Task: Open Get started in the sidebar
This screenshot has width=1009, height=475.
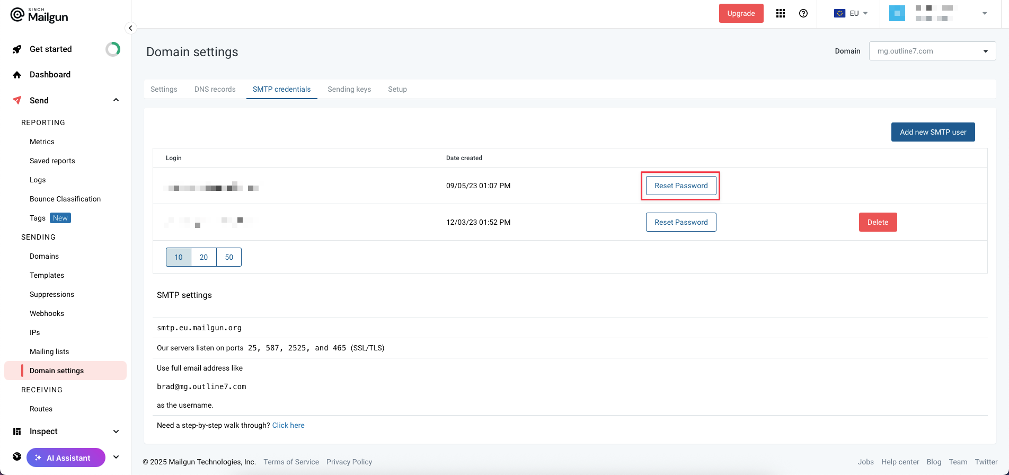Action: point(51,49)
